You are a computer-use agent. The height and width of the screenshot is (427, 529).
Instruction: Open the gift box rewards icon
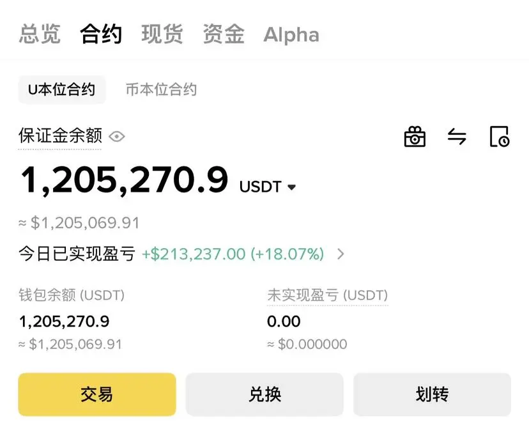click(x=415, y=136)
